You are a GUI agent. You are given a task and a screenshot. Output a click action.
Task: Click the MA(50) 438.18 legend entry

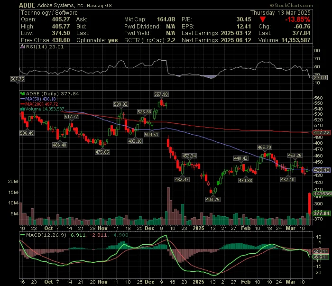coord(38,99)
